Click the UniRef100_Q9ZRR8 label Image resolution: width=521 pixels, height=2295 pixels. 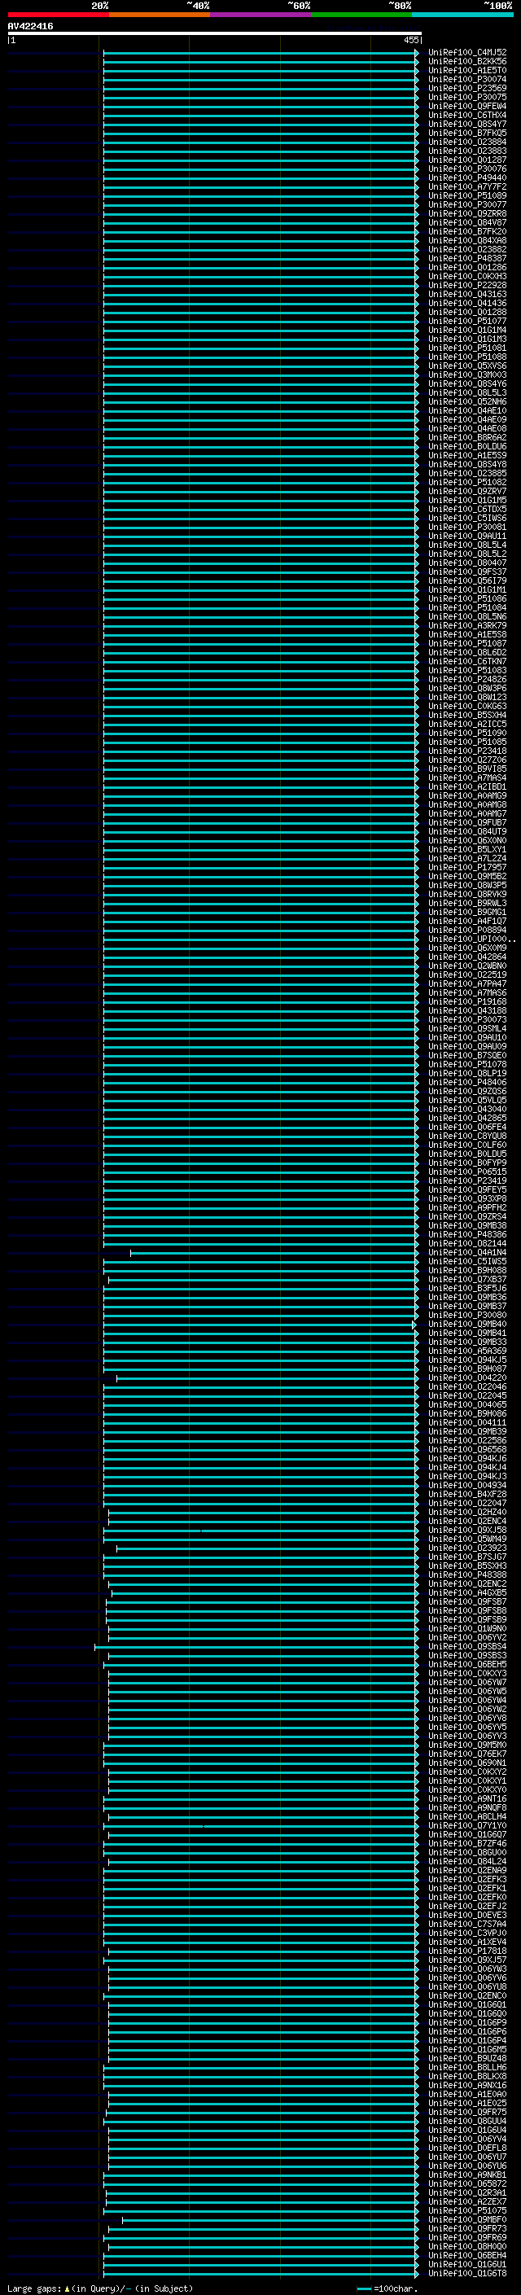click(x=467, y=214)
